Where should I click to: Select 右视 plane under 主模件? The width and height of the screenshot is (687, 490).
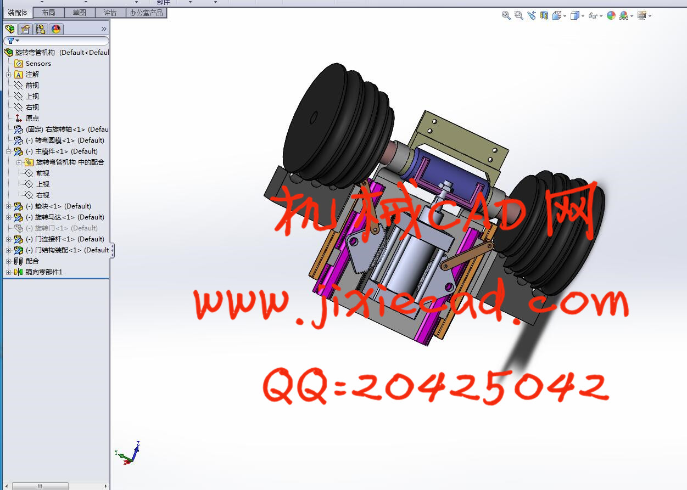(x=43, y=195)
